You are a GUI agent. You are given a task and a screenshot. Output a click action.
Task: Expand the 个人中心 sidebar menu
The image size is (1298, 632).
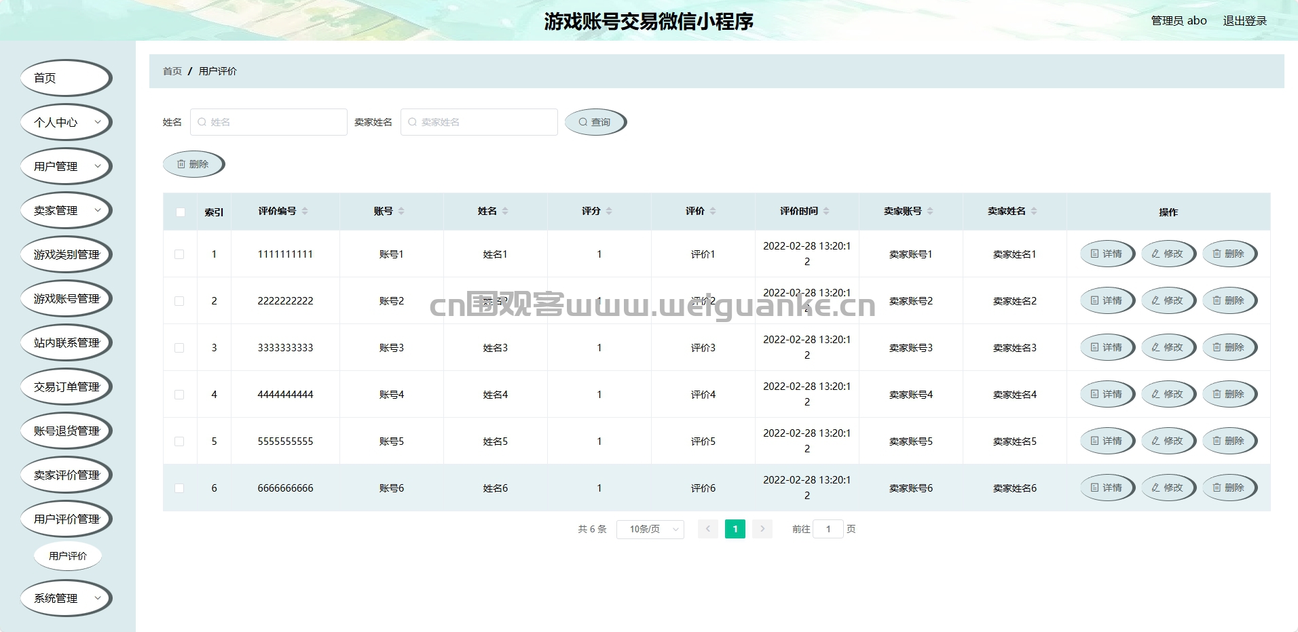(66, 122)
